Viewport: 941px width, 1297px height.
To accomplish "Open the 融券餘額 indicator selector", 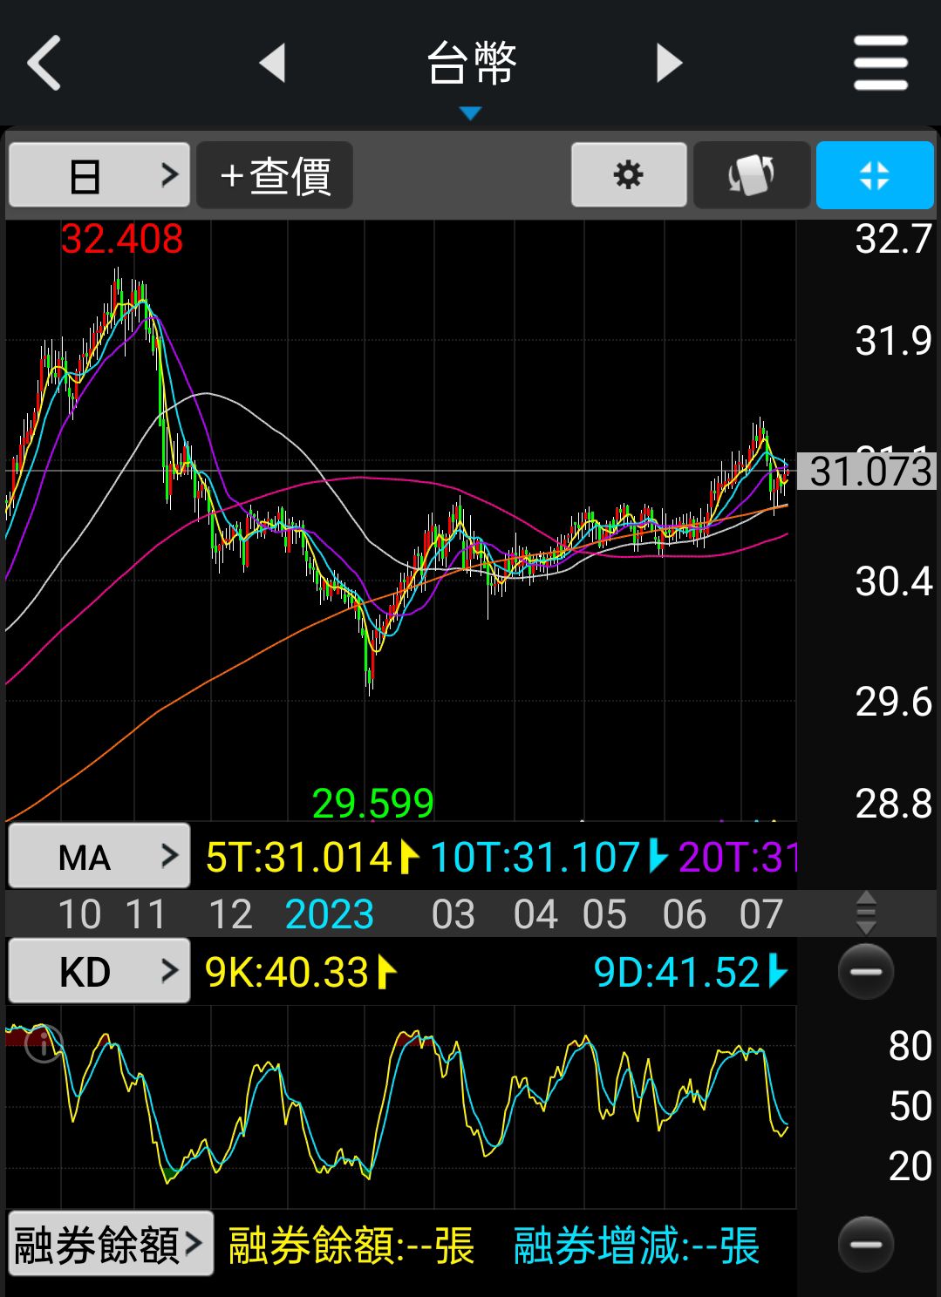I will [x=110, y=1244].
